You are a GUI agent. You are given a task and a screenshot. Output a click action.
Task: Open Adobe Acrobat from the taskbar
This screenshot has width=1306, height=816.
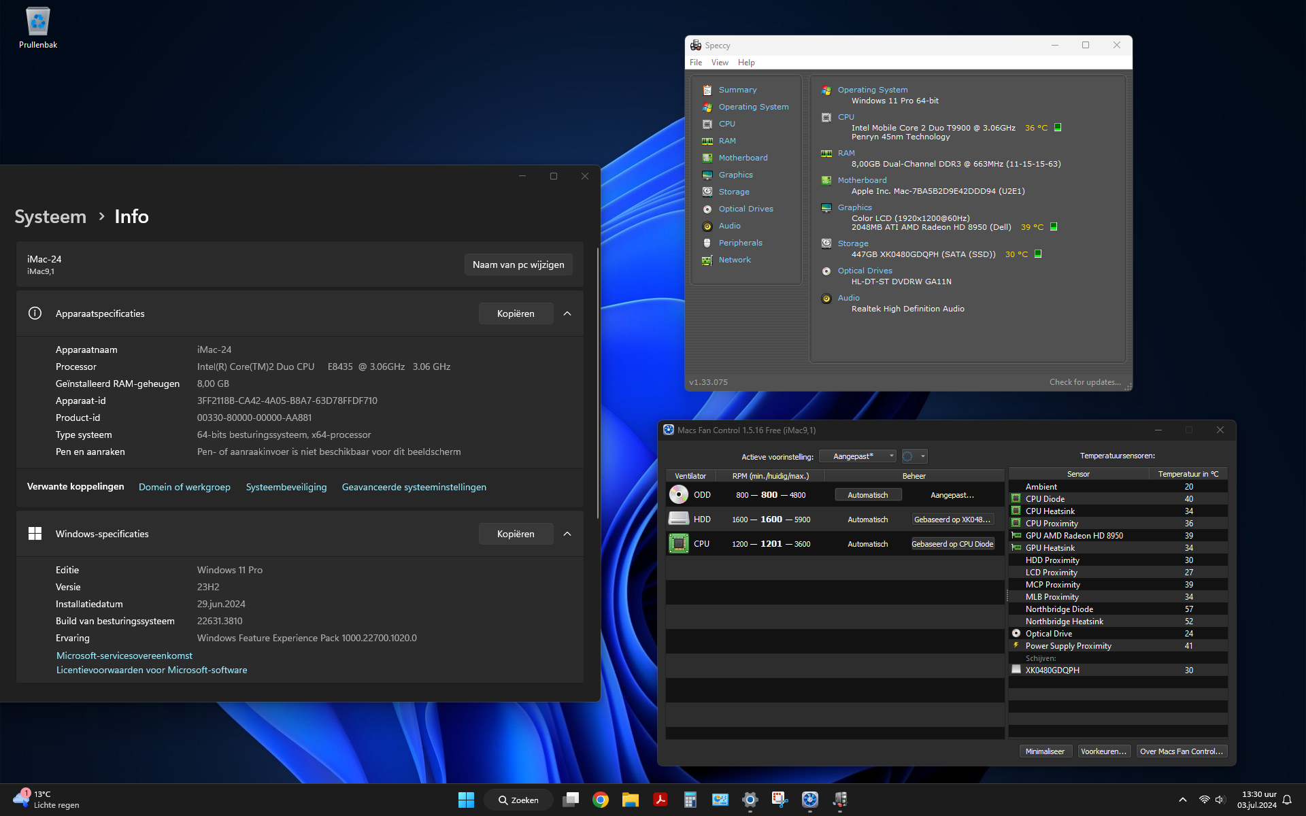pos(660,800)
